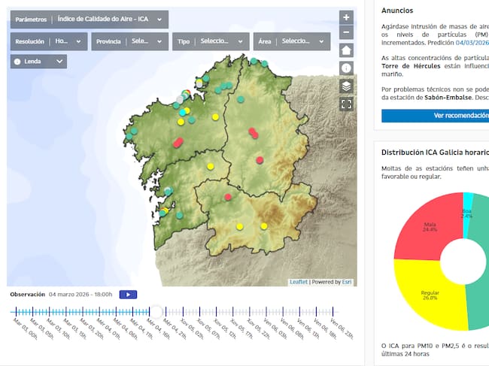Image resolution: width=489 pixels, height=366 pixels.
Task: Play the observation timeline animation
Action: click(128, 294)
